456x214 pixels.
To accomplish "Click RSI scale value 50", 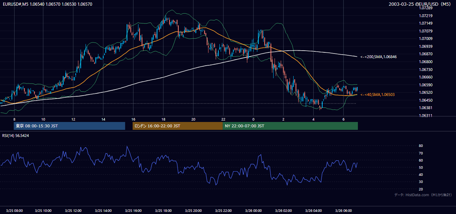I will [x=421, y=167].
